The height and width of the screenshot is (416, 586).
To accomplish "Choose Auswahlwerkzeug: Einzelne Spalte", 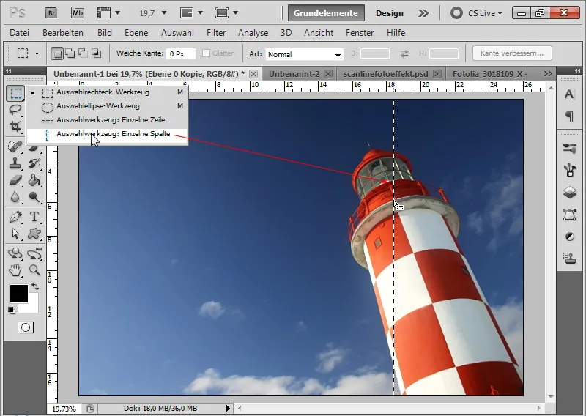I will tap(106, 134).
